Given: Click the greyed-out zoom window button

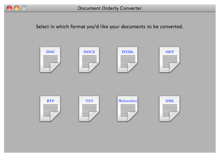Looking at the screenshot, I should click(x=24, y=8).
